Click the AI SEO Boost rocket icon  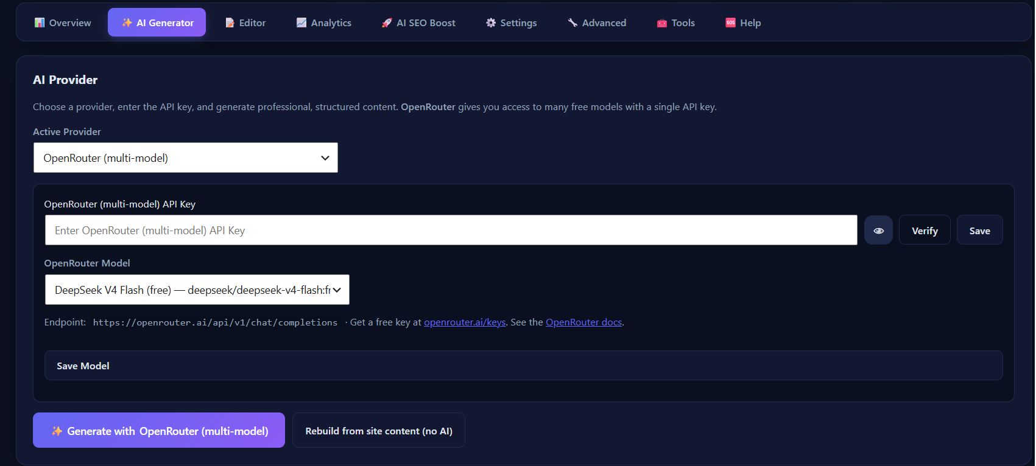pos(387,23)
